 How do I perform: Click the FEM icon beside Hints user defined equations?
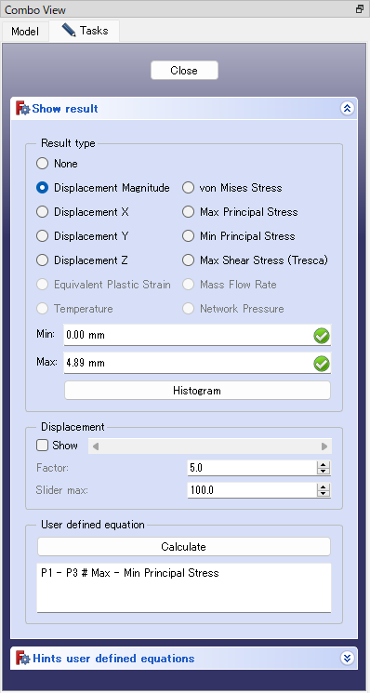pos(22,658)
